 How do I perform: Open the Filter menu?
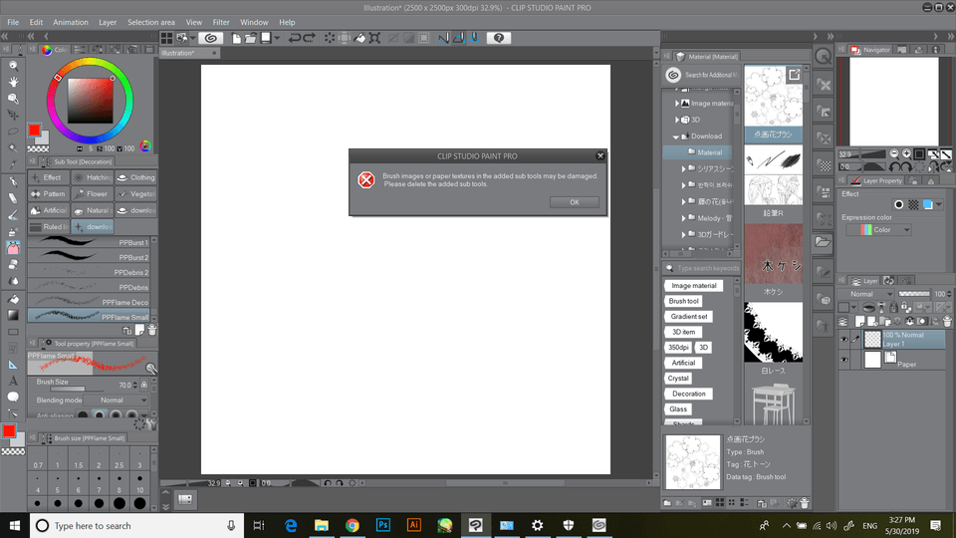pos(221,22)
